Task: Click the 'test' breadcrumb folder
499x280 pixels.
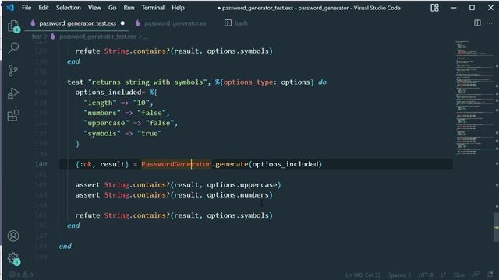Action: (x=37, y=37)
